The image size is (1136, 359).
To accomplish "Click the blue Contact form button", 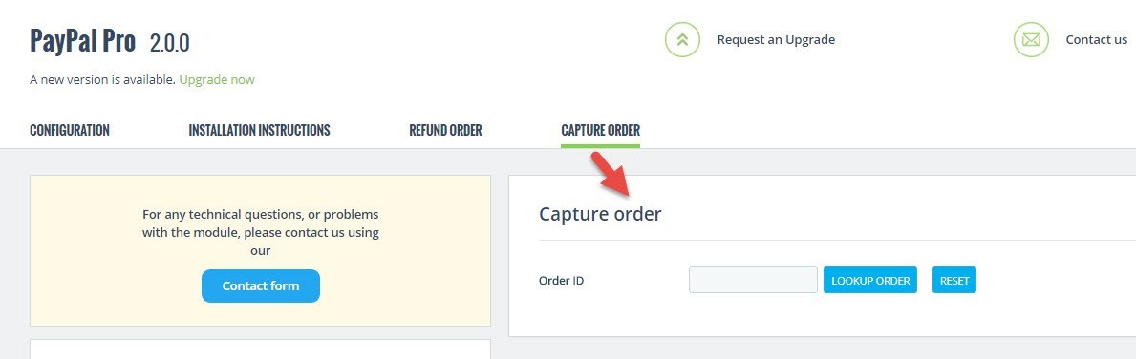I will pos(261,285).
